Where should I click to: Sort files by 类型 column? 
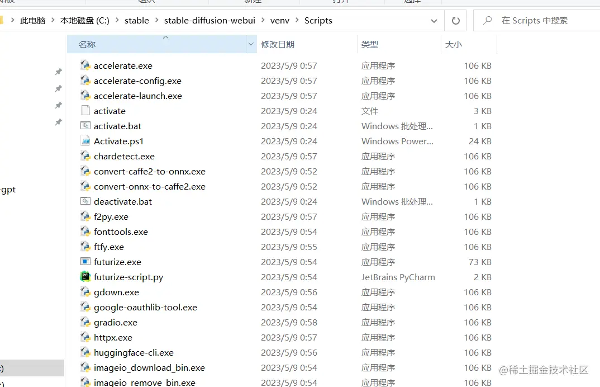[x=399, y=44]
